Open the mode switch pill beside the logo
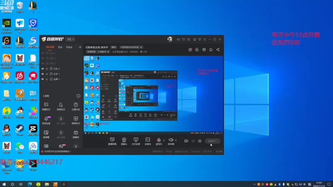Screen dimensions: 333x187 point(70,39)
